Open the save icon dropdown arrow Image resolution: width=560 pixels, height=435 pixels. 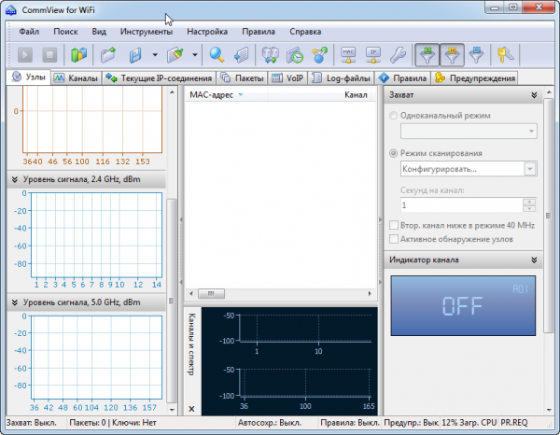155,55
